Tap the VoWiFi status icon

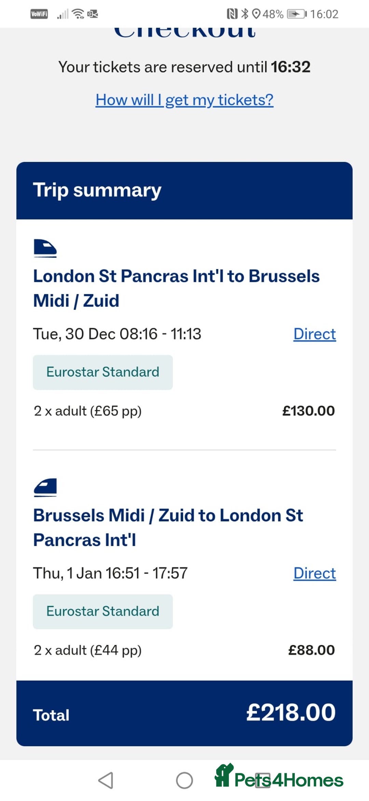point(39,14)
